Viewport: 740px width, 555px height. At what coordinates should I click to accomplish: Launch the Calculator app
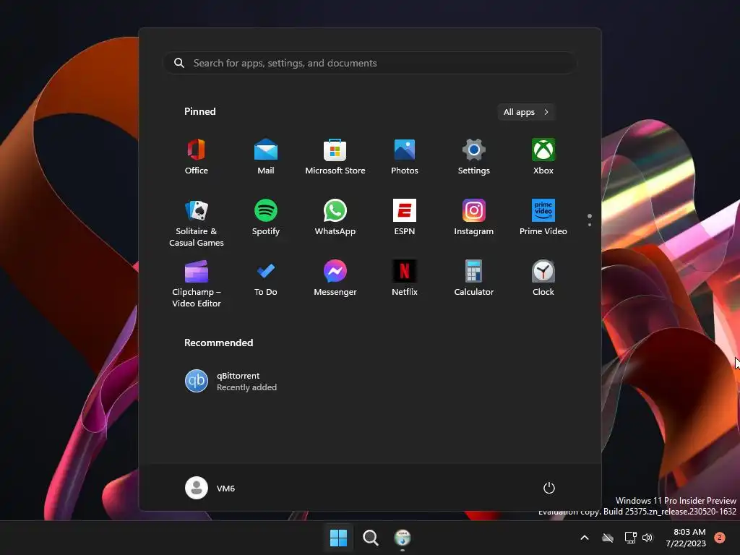pos(474,279)
